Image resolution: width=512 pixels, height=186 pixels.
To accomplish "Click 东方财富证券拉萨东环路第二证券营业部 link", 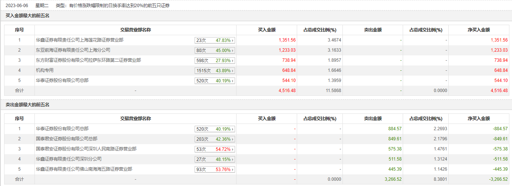I will (88, 60).
